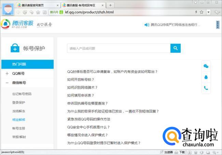Open a new tab with plus button
222x155 pixels.
(110, 5)
